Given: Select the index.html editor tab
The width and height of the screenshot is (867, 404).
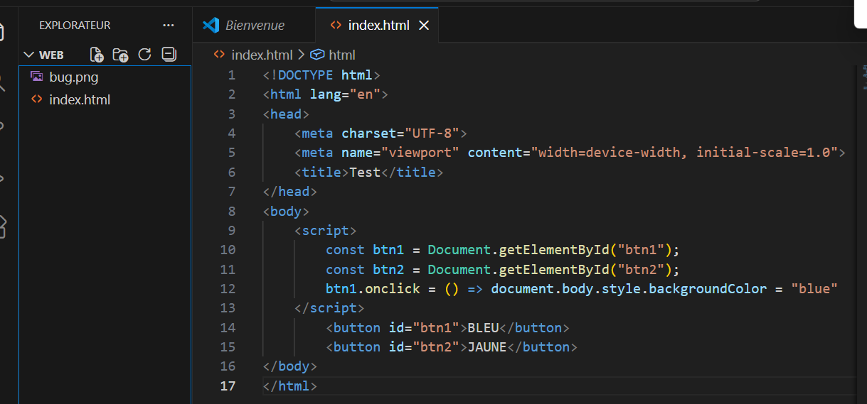Looking at the screenshot, I should (378, 26).
